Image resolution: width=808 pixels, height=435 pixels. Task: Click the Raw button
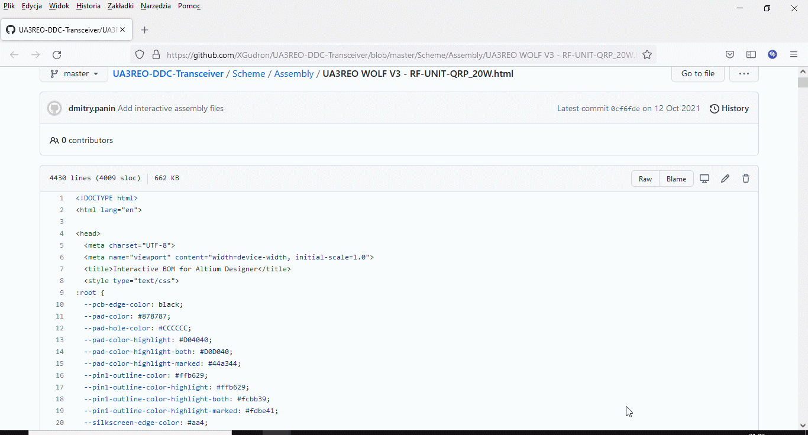pos(645,179)
